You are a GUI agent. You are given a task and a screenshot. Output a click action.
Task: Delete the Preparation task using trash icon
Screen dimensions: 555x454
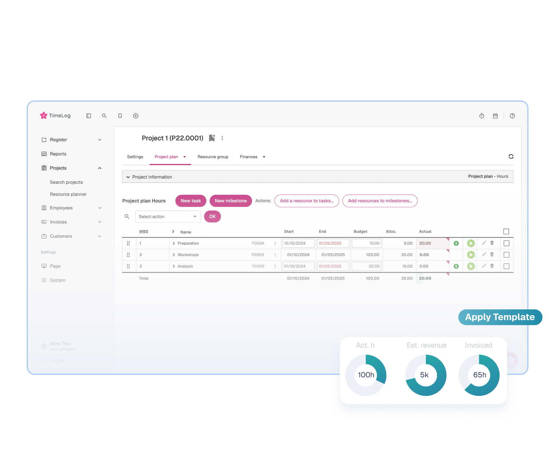click(492, 243)
